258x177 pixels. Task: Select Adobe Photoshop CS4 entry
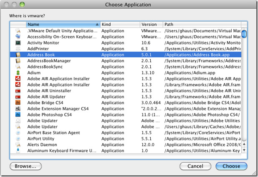pos(50,115)
